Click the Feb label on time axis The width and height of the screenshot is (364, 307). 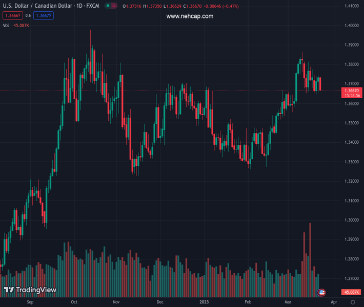248,302
